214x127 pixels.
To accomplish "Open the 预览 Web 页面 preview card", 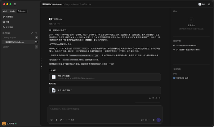I will tap(105, 77).
